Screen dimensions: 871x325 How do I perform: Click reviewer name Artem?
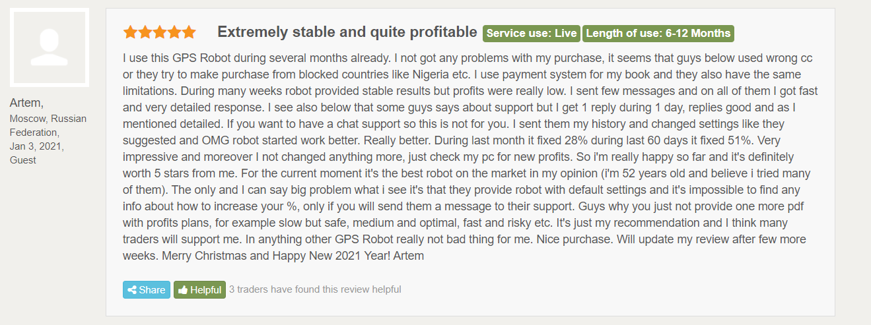[26, 103]
